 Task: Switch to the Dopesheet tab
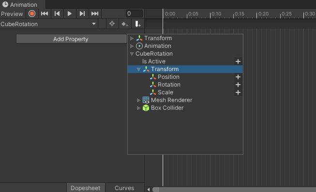tap(86, 188)
